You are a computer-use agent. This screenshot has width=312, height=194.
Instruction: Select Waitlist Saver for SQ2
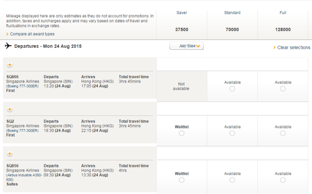click(182, 133)
